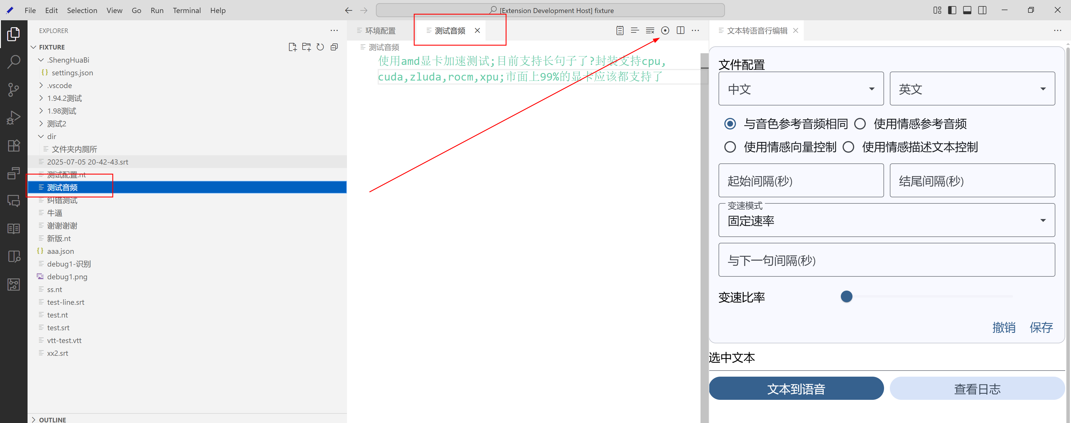Viewport: 1071px width, 423px height.
Task: Open the 变速模式 固定速率 dropdown
Action: pyautogui.click(x=886, y=220)
